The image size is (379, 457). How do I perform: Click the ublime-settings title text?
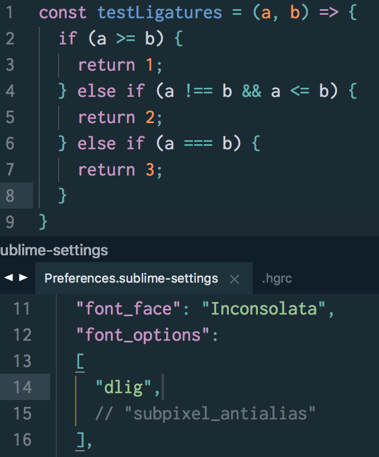pyautogui.click(x=53, y=250)
